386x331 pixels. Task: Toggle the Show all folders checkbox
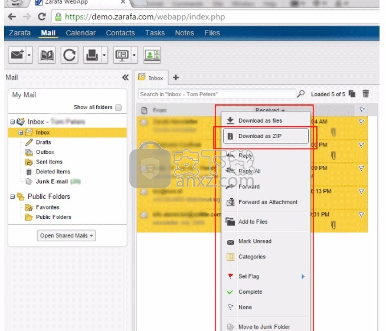[119, 107]
